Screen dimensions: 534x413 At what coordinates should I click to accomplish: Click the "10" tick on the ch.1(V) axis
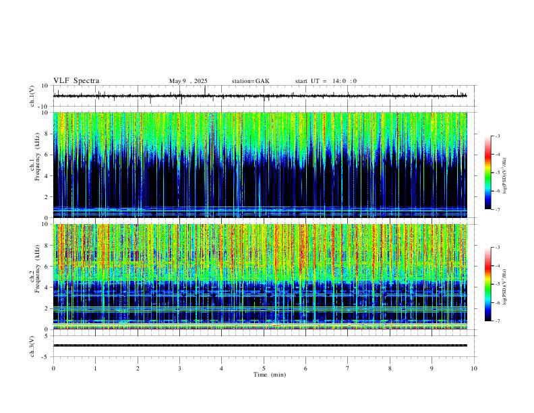click(x=45, y=86)
